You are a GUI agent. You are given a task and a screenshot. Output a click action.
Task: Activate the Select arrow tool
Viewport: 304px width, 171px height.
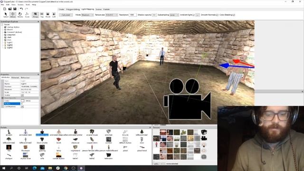tap(6, 15)
